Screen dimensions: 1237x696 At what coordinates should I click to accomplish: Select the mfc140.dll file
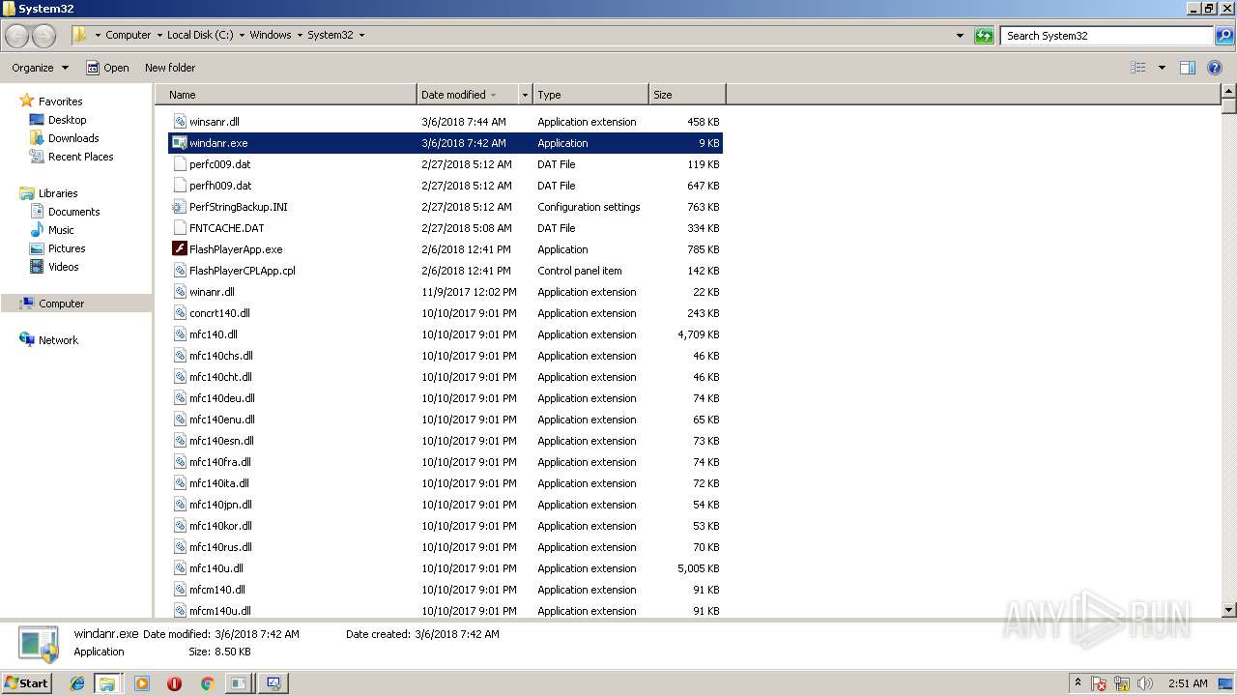point(446,334)
